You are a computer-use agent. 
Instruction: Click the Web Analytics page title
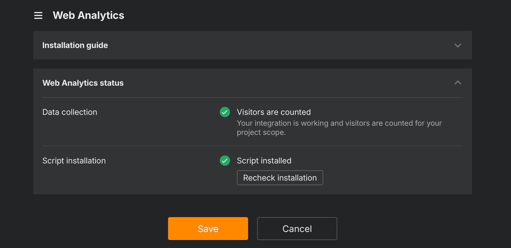pyautogui.click(x=88, y=15)
